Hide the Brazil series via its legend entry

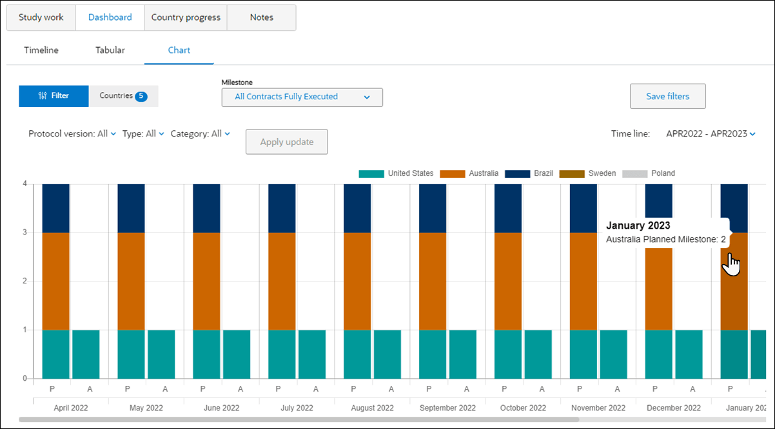(529, 173)
